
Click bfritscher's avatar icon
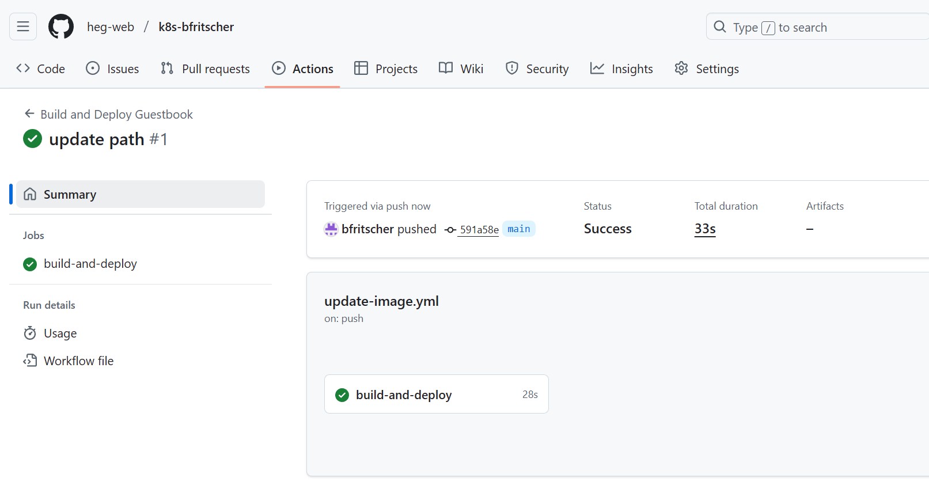pyautogui.click(x=331, y=229)
